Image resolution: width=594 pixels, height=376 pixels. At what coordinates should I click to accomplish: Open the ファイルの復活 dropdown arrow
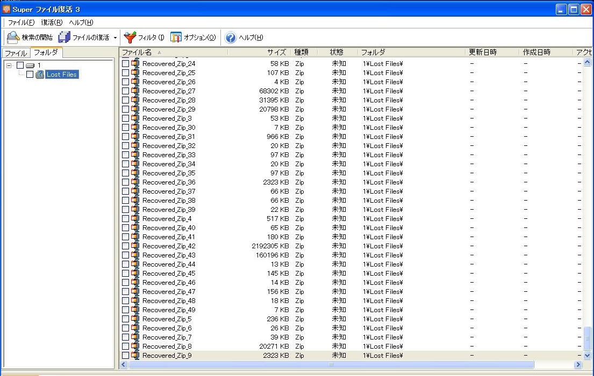[115, 38]
